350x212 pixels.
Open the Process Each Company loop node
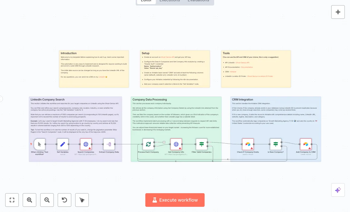(148, 144)
